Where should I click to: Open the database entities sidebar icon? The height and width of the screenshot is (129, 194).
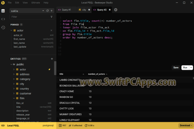3,11
